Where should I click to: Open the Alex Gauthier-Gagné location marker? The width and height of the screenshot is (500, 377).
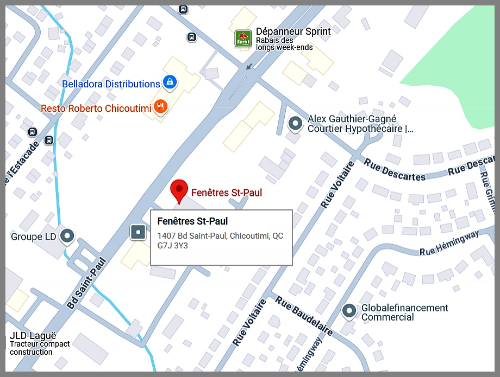pyautogui.click(x=295, y=124)
